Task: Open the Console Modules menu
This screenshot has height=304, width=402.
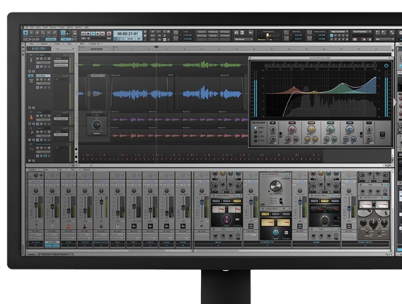Action: pos(33,170)
